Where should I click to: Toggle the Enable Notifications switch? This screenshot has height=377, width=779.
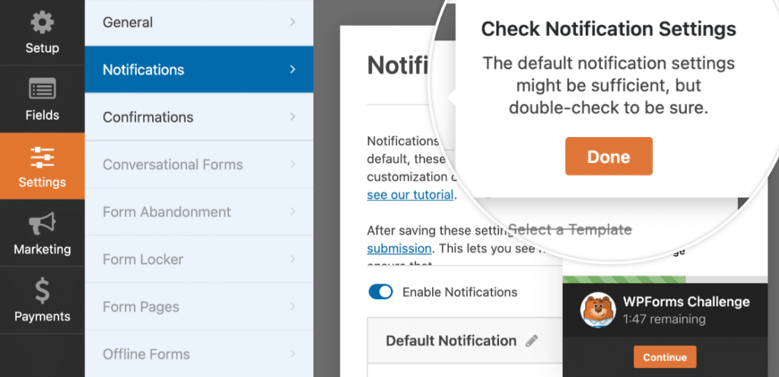(380, 292)
